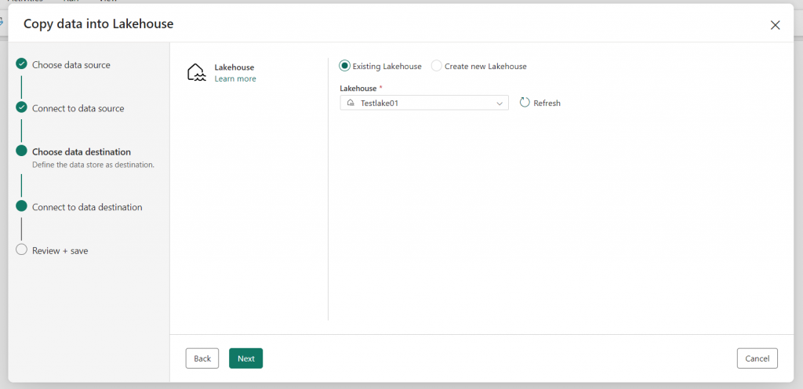Click the filled circle for Connect to data destination

(x=21, y=206)
